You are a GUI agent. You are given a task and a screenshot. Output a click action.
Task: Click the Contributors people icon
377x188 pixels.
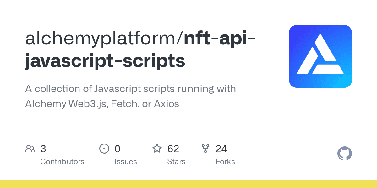(x=30, y=148)
